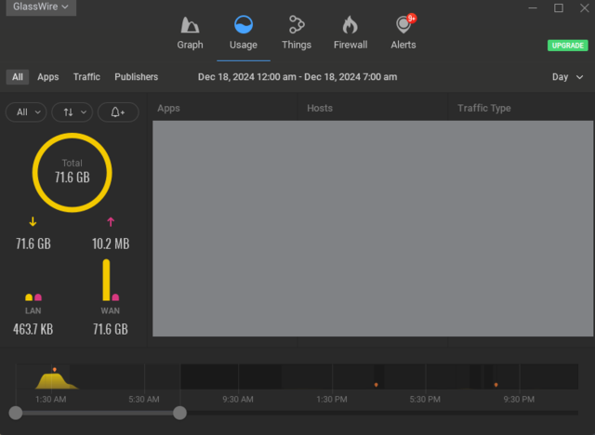
Task: Switch to the Traffic tab
Action: click(x=86, y=77)
